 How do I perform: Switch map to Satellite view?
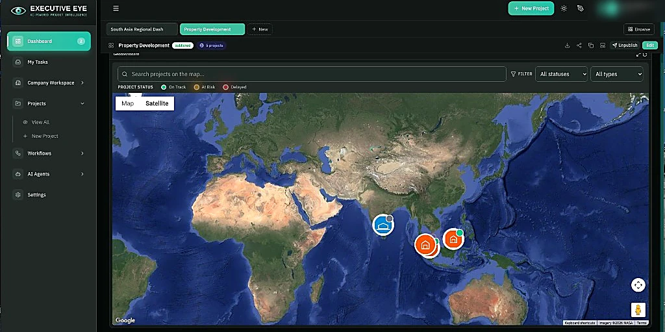click(157, 103)
